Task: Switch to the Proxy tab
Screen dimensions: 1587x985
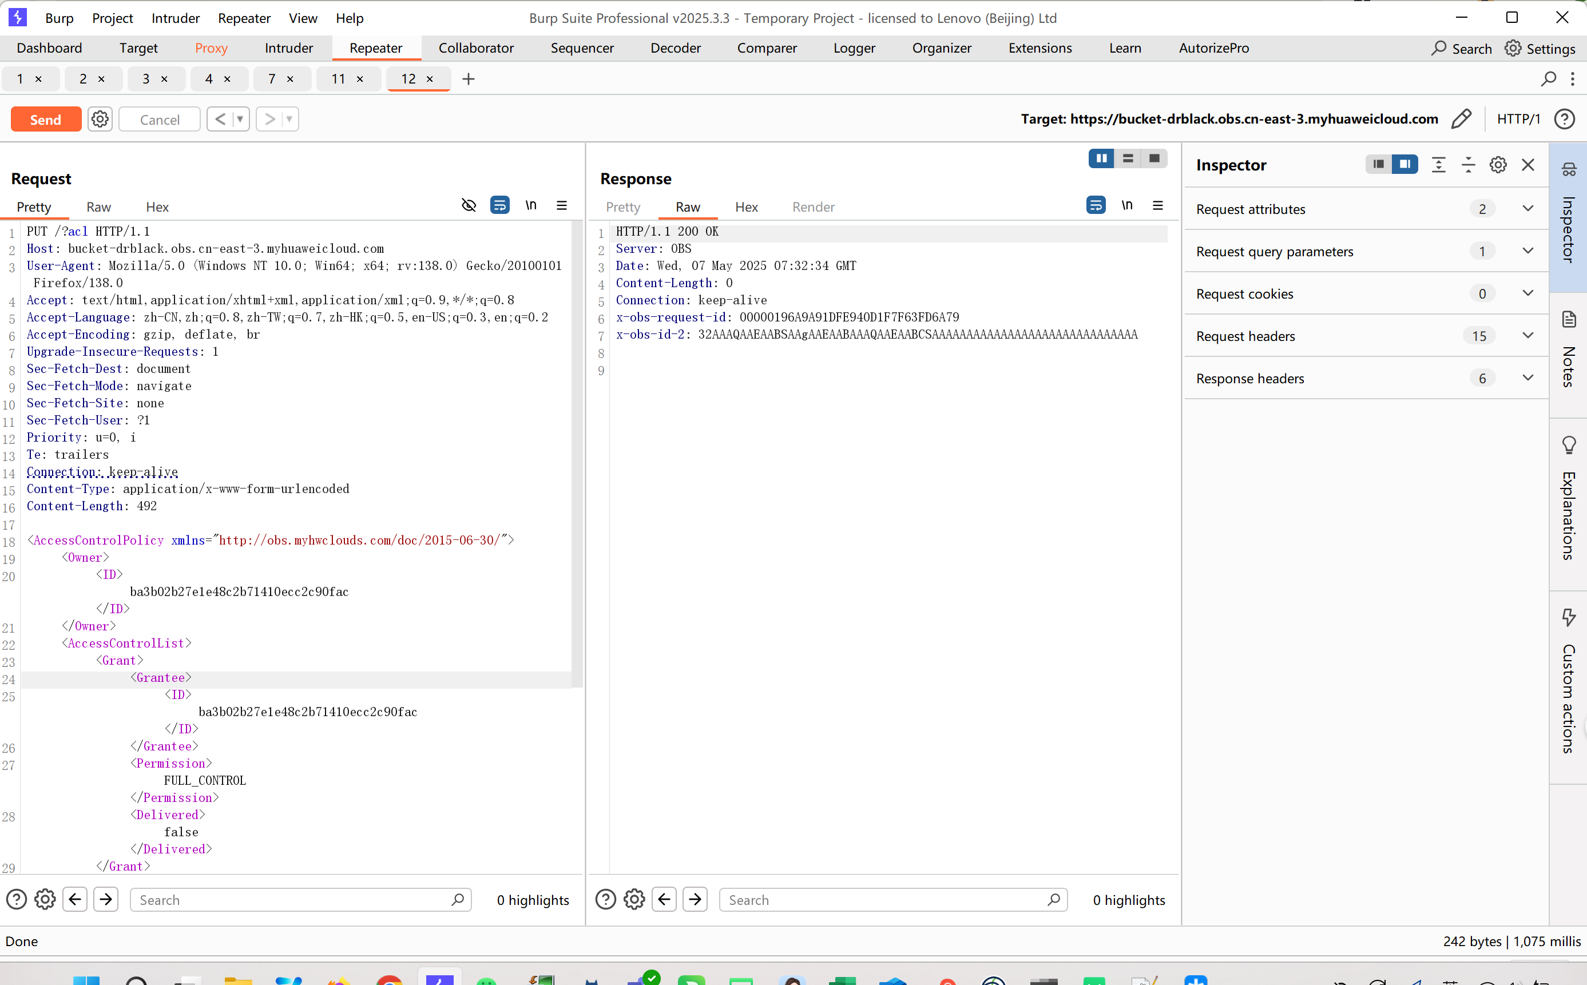Action: [211, 48]
